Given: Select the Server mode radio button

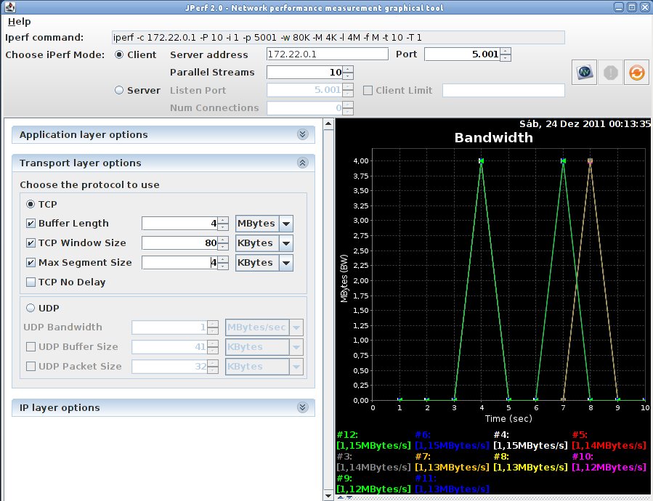Looking at the screenshot, I should 119,90.
